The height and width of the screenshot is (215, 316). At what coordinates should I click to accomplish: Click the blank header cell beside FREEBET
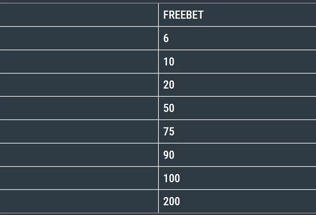[x=79, y=15]
